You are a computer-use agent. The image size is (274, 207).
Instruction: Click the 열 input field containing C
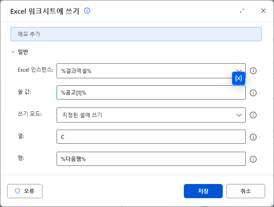point(151,137)
